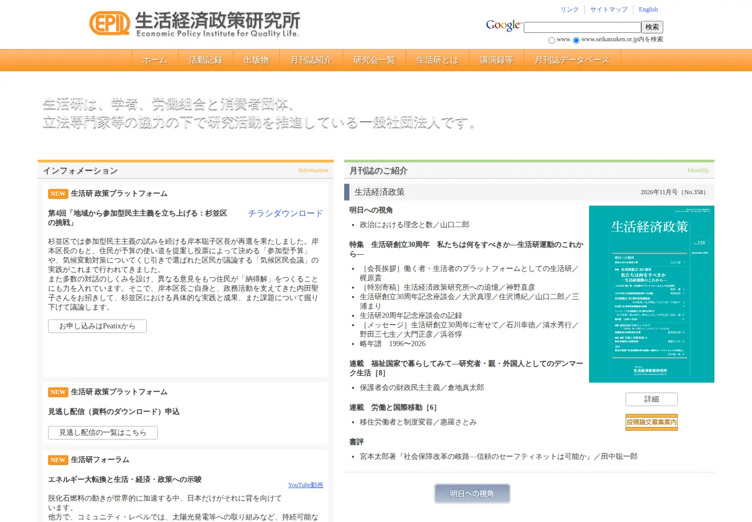Screen dimensions: 752x522
Task: Click the NEW badge beside 生活研フォーラム
Action: pos(58,460)
